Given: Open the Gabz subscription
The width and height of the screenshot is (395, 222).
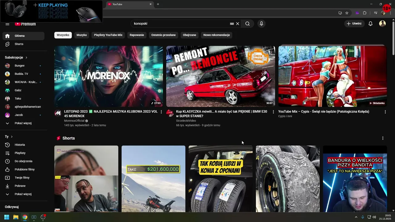Looking at the screenshot, I should pyautogui.click(x=23, y=90).
